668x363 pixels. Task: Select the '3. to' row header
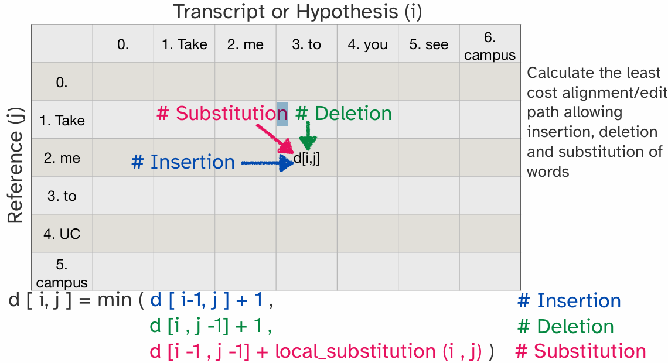(62, 196)
